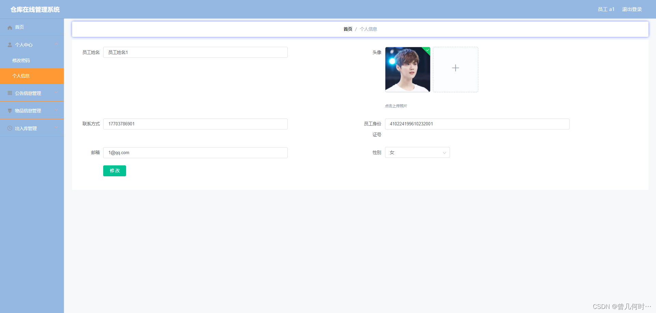
Task: Collapse the 个人中心 menu chevron
Action: point(56,44)
